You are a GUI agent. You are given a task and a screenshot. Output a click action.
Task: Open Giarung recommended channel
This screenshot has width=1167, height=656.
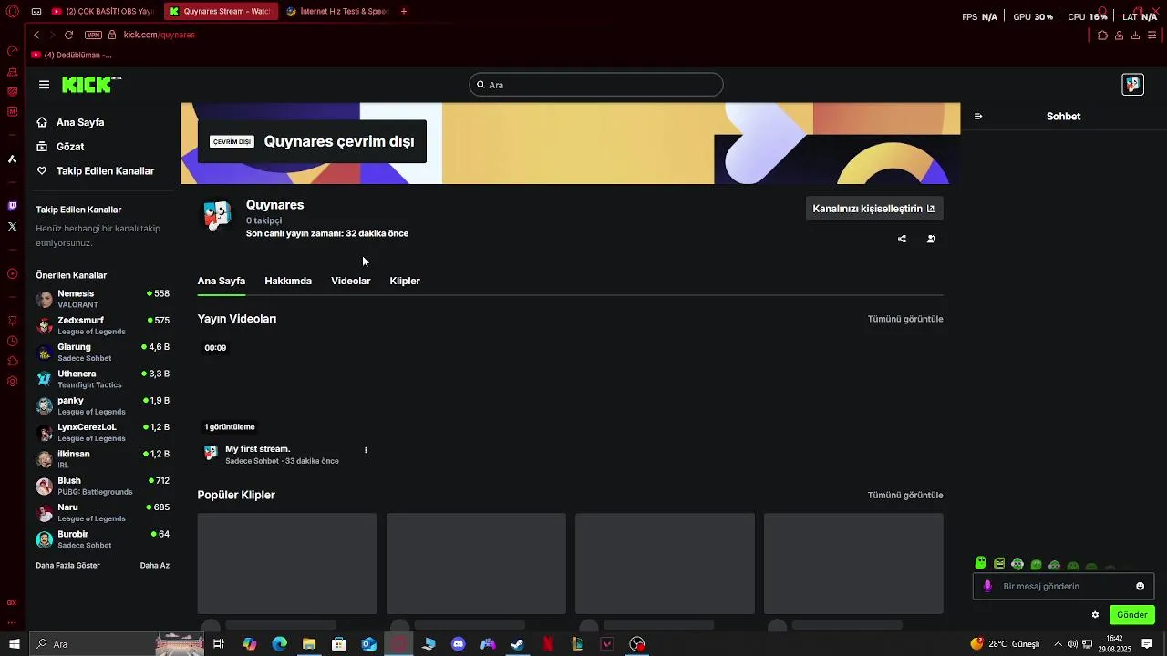[103, 353]
